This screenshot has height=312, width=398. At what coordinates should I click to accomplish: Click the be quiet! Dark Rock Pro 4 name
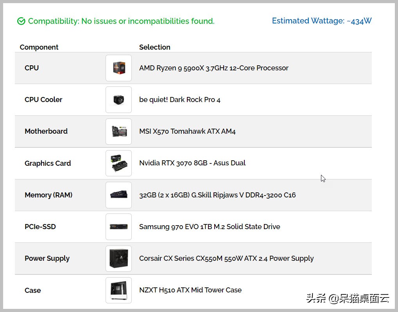pos(179,100)
